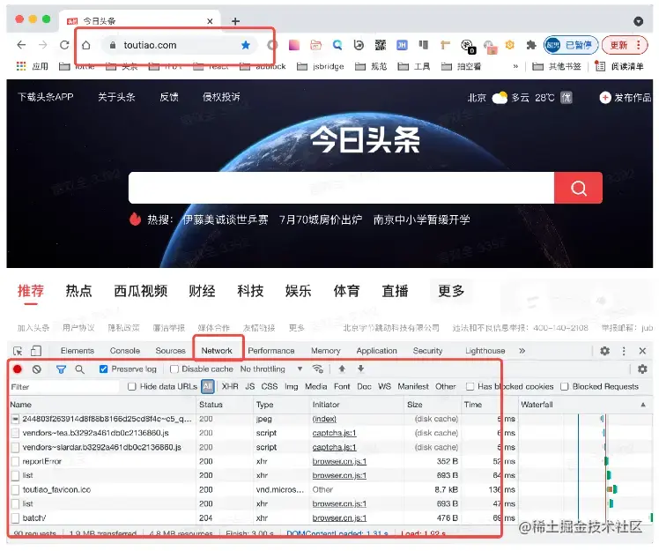Select the toutiao_favicon.ico request name
The image size is (659, 551).
pos(56,489)
